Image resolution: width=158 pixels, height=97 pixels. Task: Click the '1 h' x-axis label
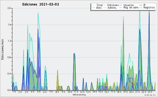(14, 92)
